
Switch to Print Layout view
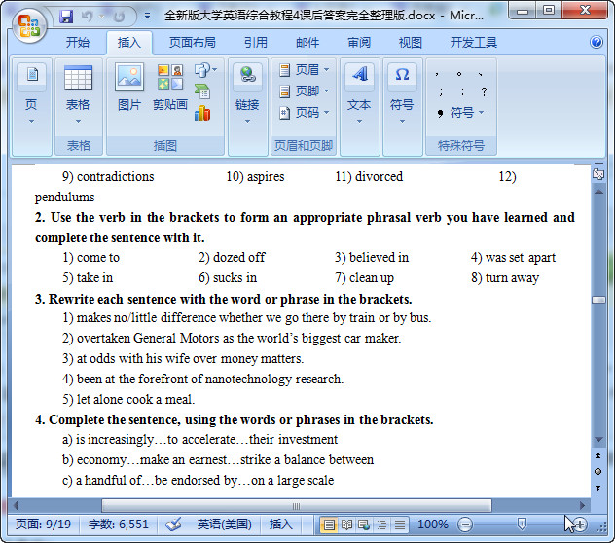pyautogui.click(x=329, y=525)
